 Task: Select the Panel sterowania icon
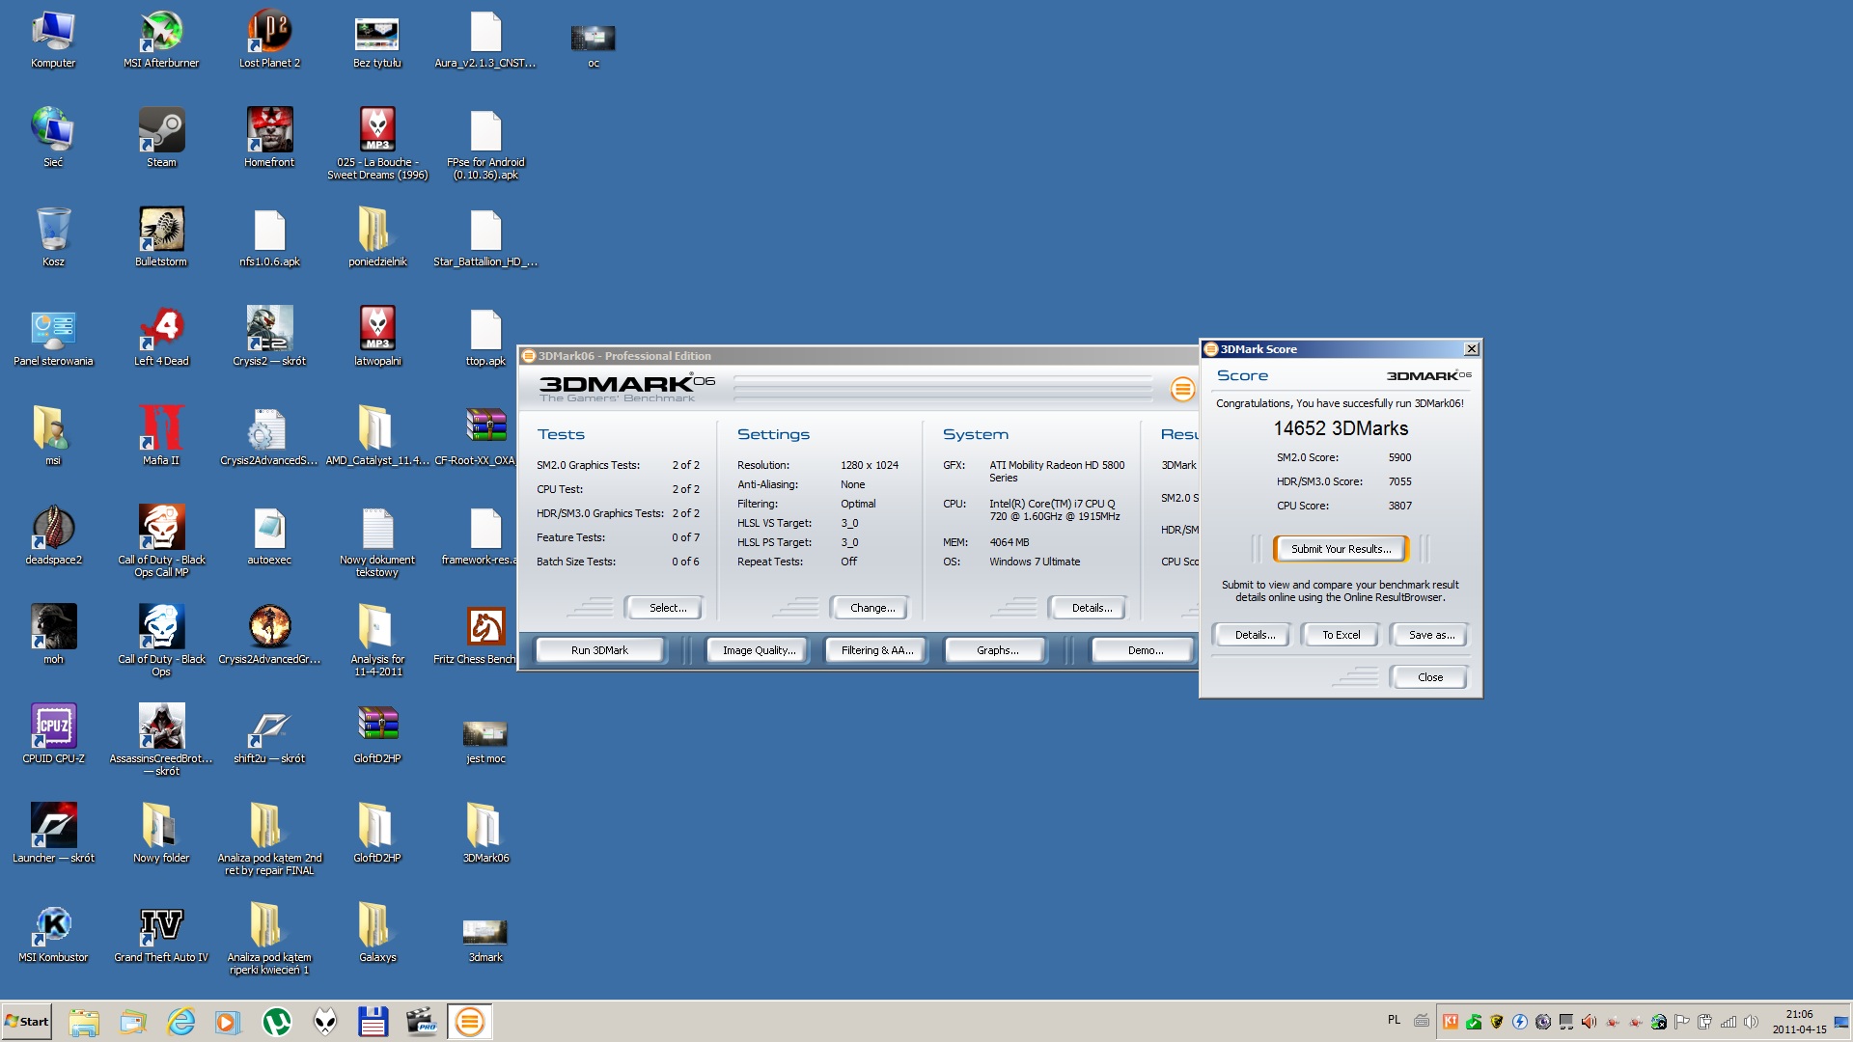coord(53,337)
